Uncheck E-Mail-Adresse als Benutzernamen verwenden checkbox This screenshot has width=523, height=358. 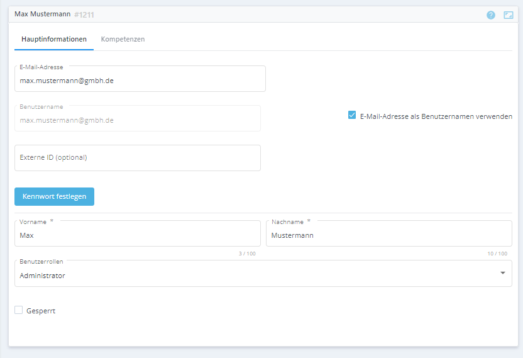[x=352, y=115]
